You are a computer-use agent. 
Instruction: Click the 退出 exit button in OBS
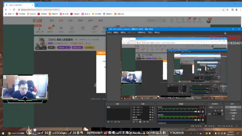pyautogui.click(x=233, y=119)
